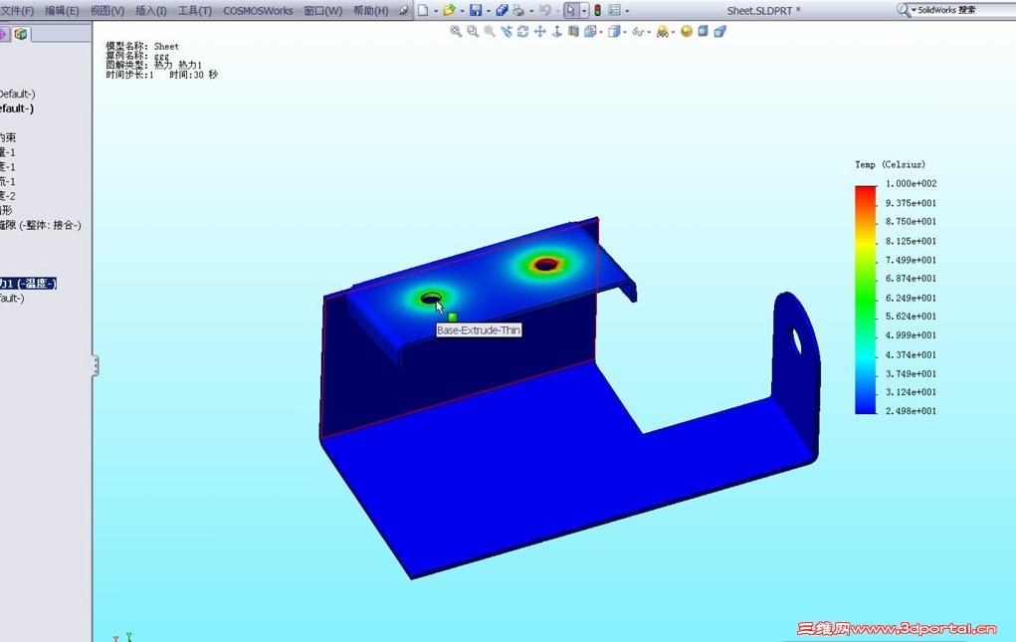Pin the menu bar with pushpin icon

(403, 10)
